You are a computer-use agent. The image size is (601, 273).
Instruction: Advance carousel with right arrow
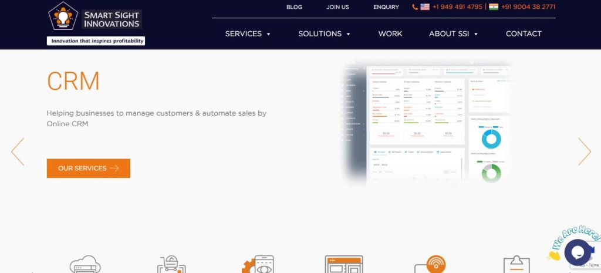[584, 151]
